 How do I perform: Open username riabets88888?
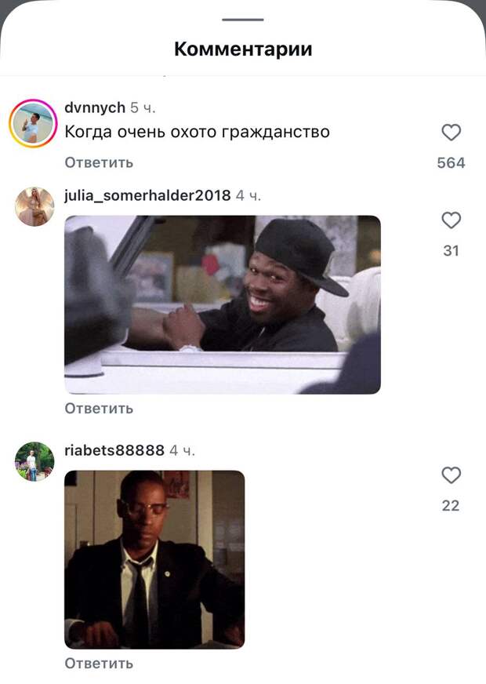pyautogui.click(x=114, y=450)
